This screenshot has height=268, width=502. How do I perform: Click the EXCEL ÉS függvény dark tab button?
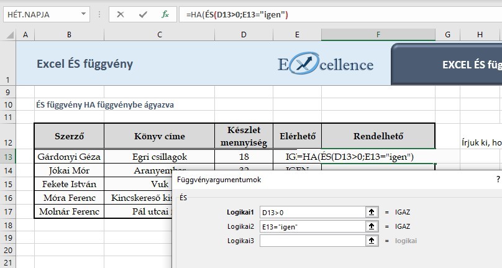click(x=446, y=64)
